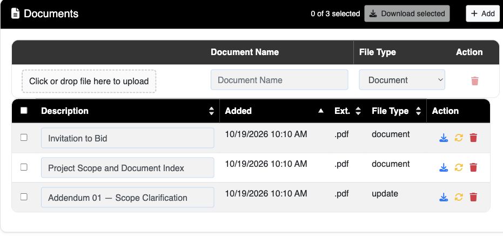Delete the Invitation to Bid row
Viewport: 503px width, 244px height.
(x=473, y=138)
